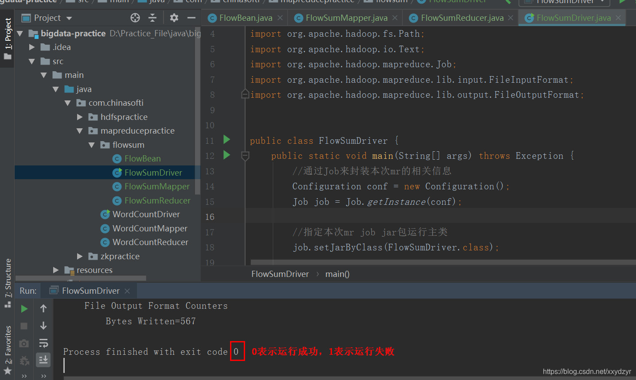Select FlowSumDriver class in tree
Image resolution: width=636 pixels, height=380 pixels.
click(x=153, y=173)
